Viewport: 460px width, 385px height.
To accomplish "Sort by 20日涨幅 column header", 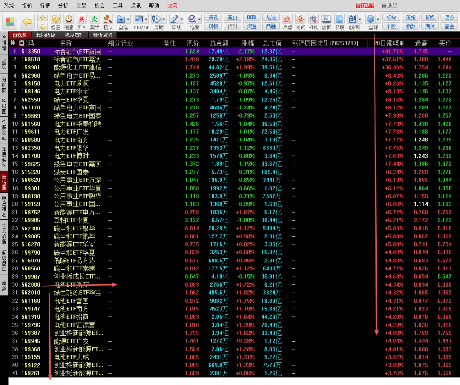I will click(389, 43).
